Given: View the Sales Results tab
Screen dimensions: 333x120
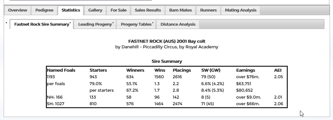Looking at the screenshot, I should [x=148, y=10].
